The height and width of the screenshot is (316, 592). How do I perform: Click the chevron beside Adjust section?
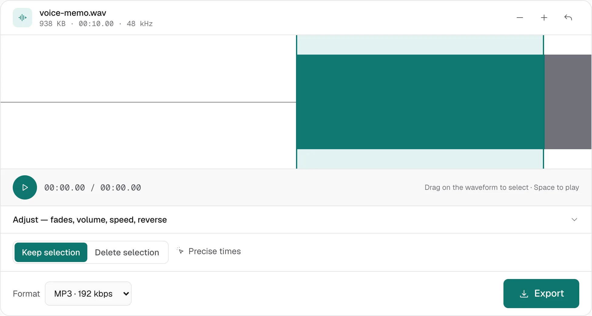tap(574, 220)
